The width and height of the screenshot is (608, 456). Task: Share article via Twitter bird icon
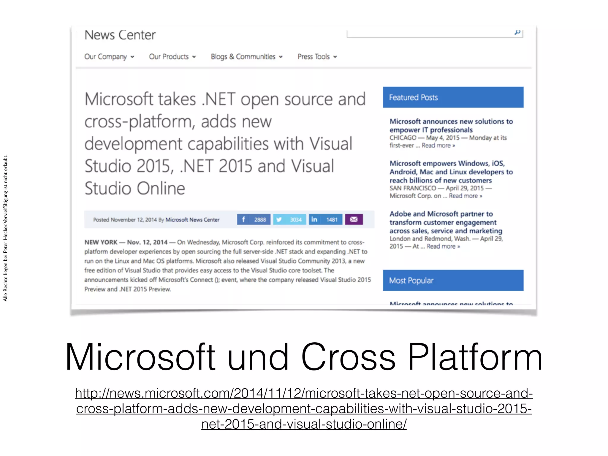click(279, 219)
